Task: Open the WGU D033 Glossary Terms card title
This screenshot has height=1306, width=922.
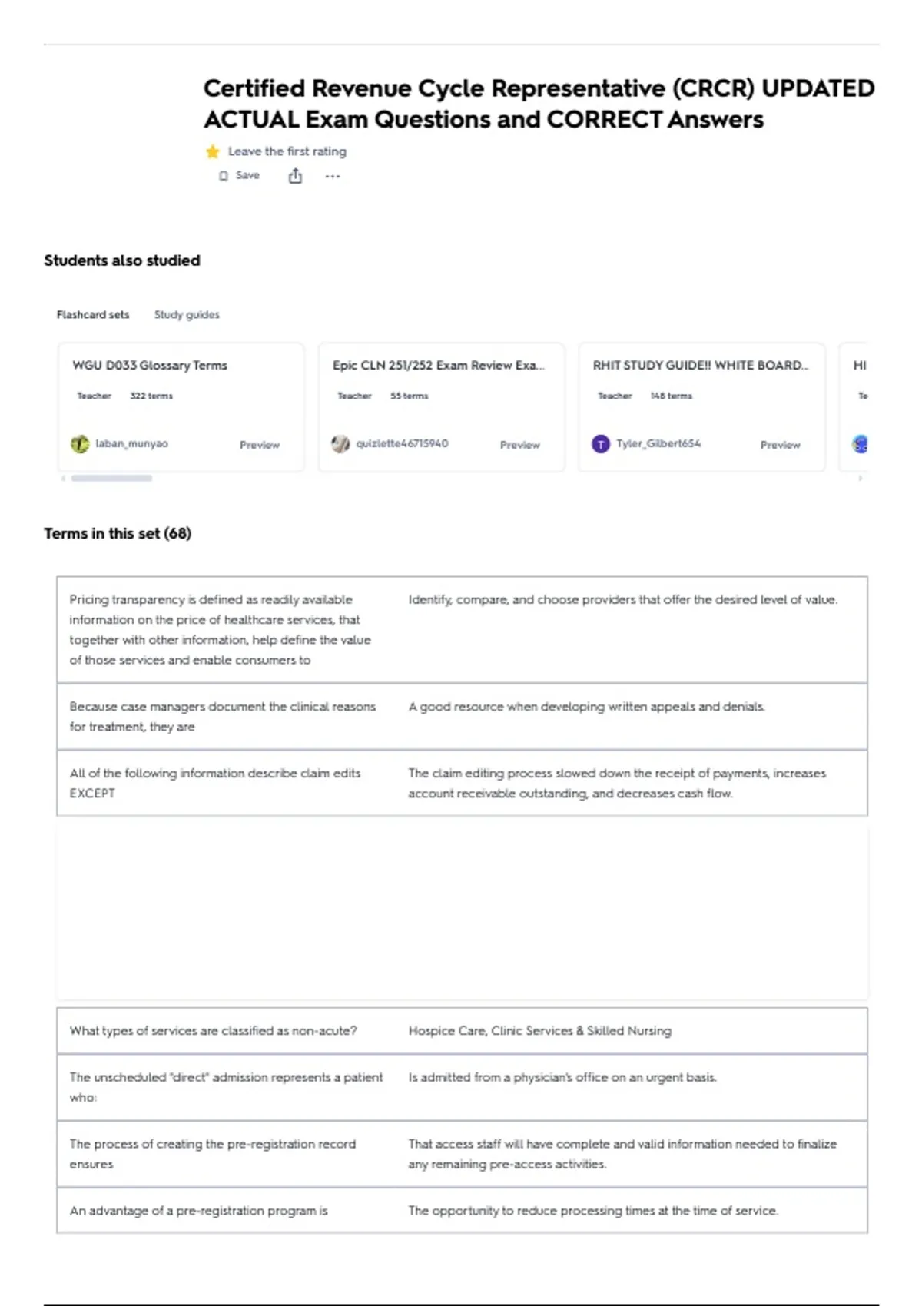Action: (x=150, y=366)
